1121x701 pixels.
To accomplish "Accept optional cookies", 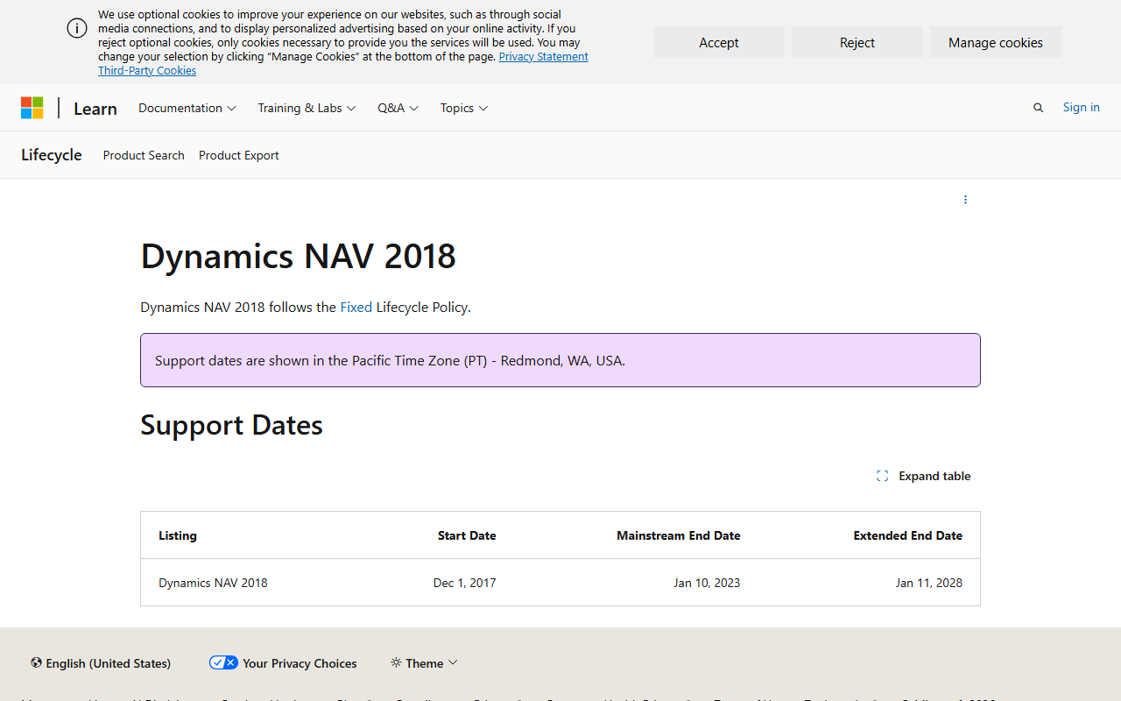I will coord(719,42).
